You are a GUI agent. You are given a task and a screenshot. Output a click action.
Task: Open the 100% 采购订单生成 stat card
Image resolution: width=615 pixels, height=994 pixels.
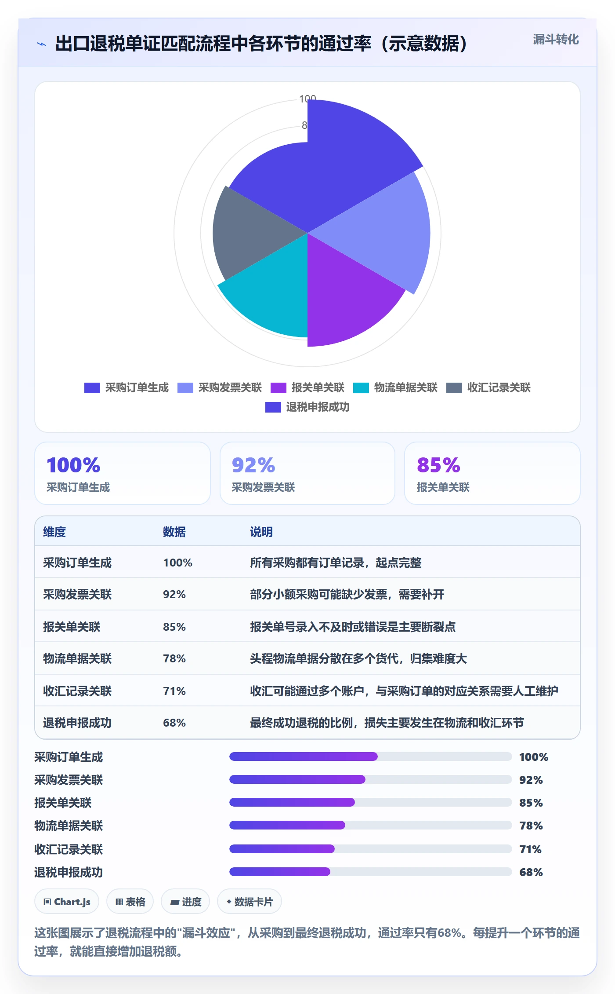123,473
